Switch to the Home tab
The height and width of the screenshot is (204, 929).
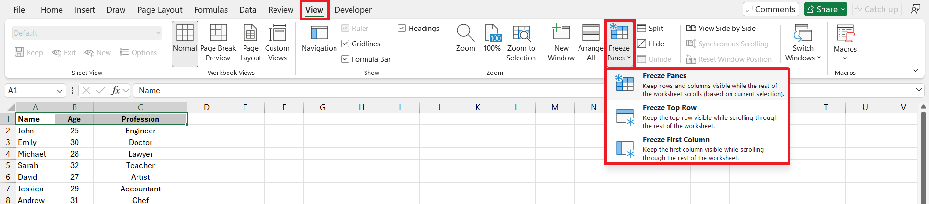point(52,10)
